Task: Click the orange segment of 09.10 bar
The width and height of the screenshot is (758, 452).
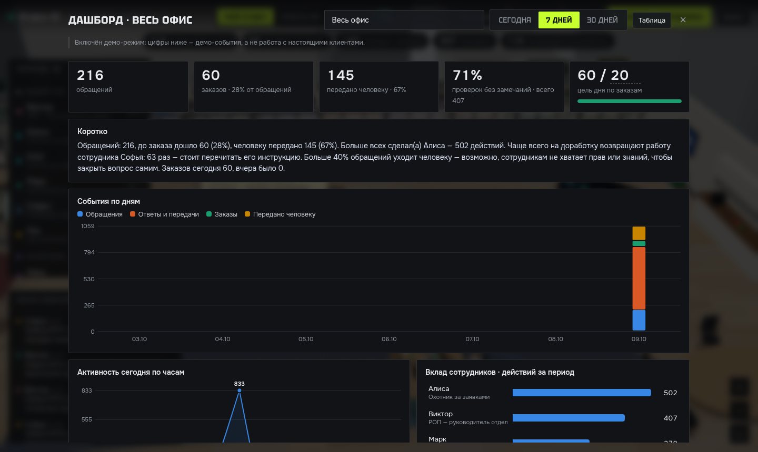Action: (x=639, y=278)
